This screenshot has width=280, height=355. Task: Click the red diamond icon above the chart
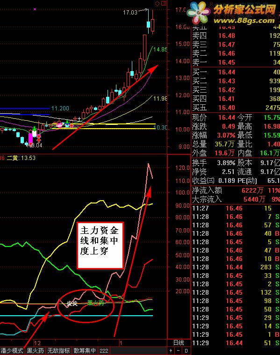[157, 3]
